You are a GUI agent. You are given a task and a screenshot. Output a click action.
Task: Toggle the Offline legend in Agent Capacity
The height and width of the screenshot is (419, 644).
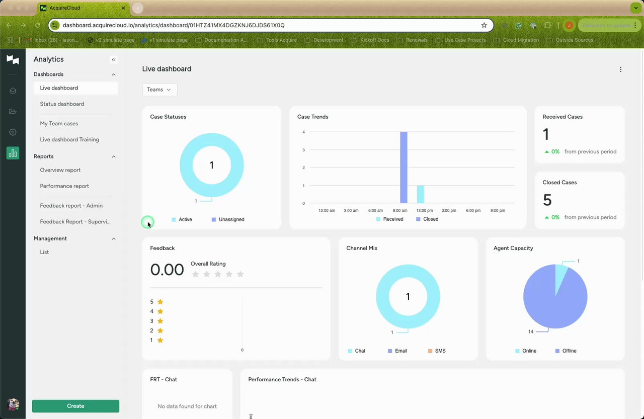(566, 351)
